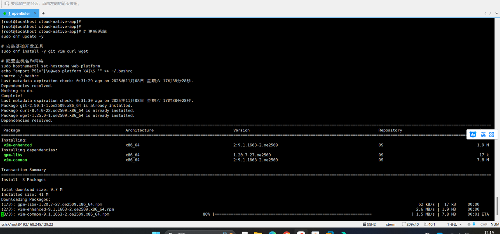Click the Architecture column header
This screenshot has width=500, height=234.
tap(139, 130)
